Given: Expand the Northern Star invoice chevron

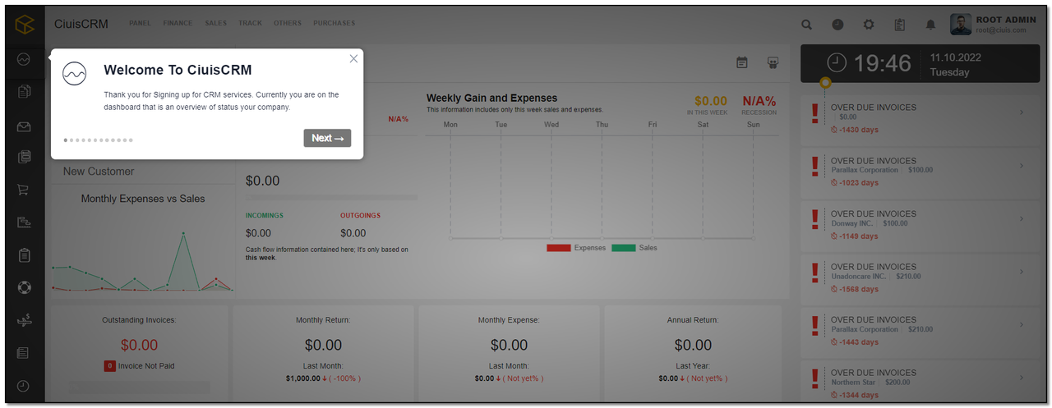Looking at the screenshot, I should click(x=1021, y=378).
